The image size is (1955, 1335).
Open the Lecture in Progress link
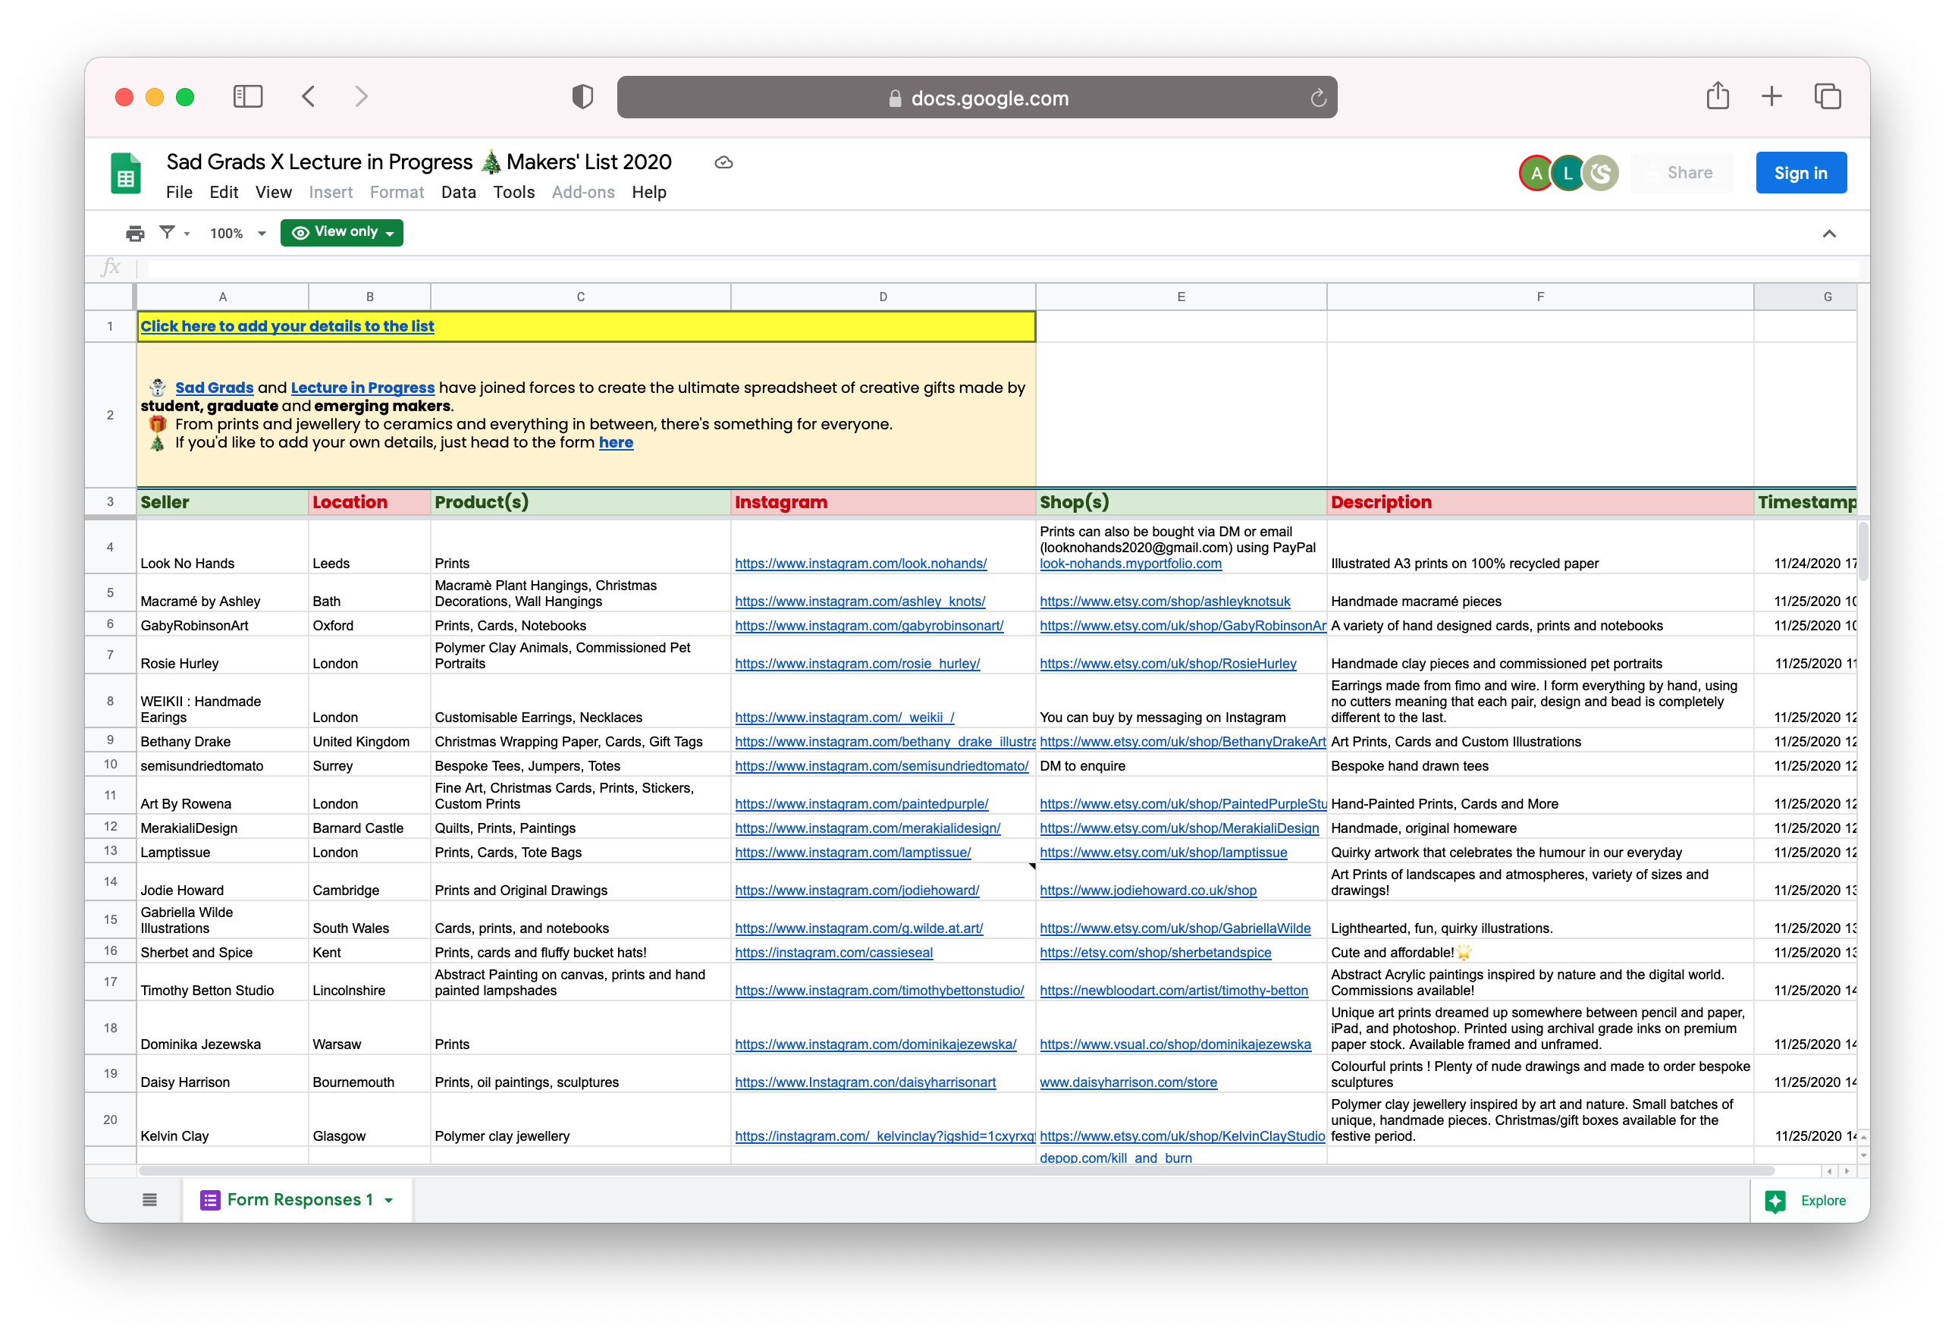[x=362, y=388]
